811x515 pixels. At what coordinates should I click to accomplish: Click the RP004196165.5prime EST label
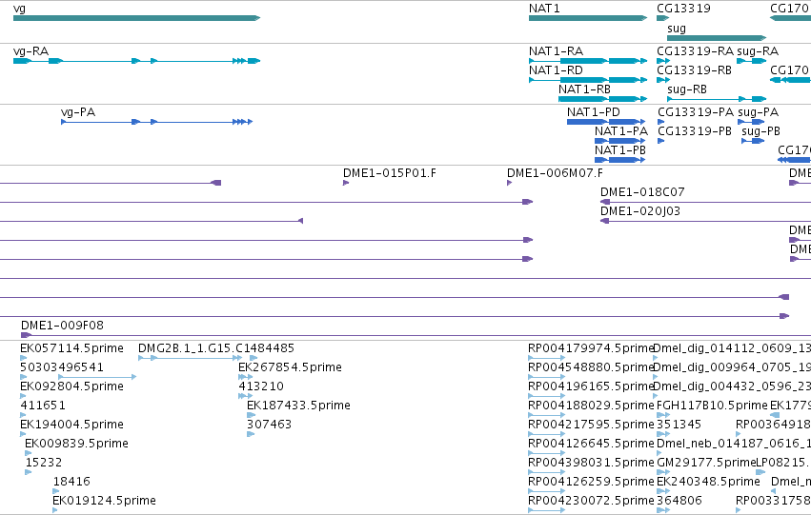[x=591, y=386]
